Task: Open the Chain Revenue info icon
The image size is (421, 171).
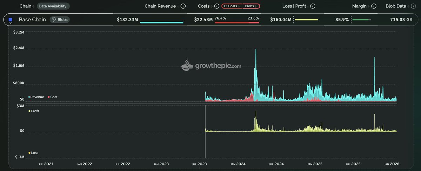Action: click(183, 6)
